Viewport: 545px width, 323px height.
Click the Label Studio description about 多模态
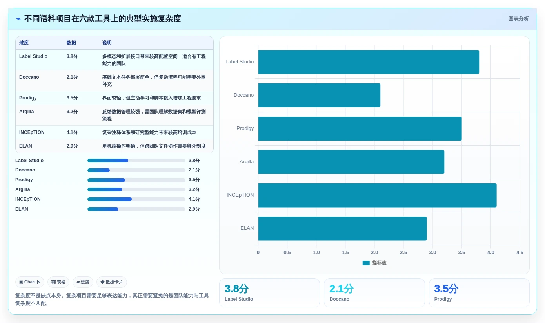click(x=154, y=60)
